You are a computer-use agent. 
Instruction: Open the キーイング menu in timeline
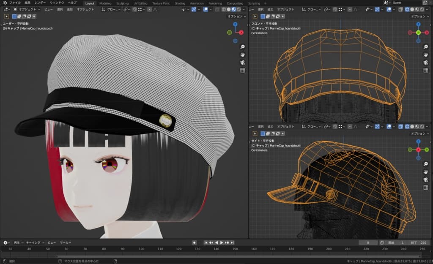click(x=34, y=243)
